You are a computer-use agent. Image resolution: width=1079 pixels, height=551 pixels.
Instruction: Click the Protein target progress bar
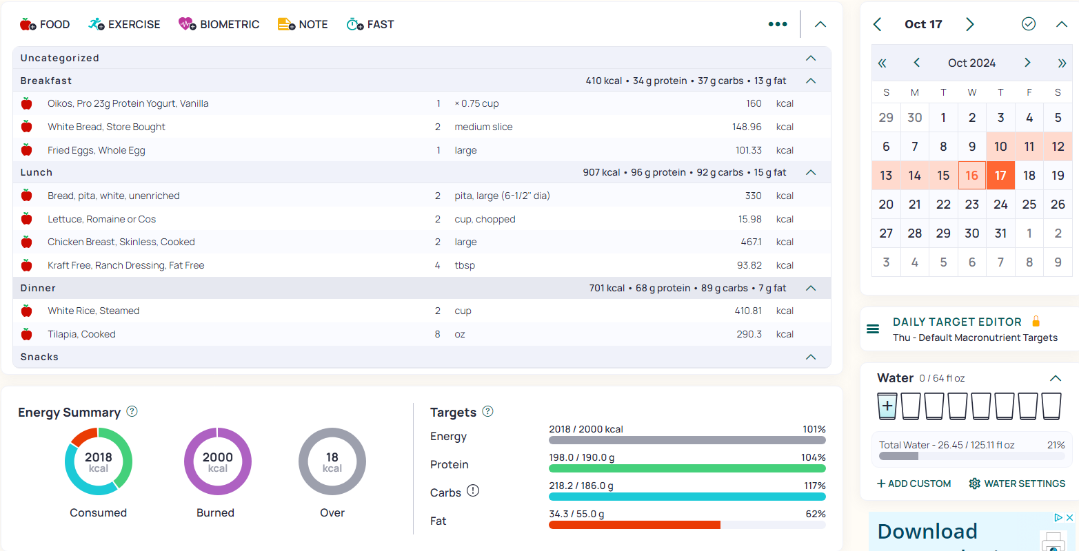pyautogui.click(x=687, y=468)
